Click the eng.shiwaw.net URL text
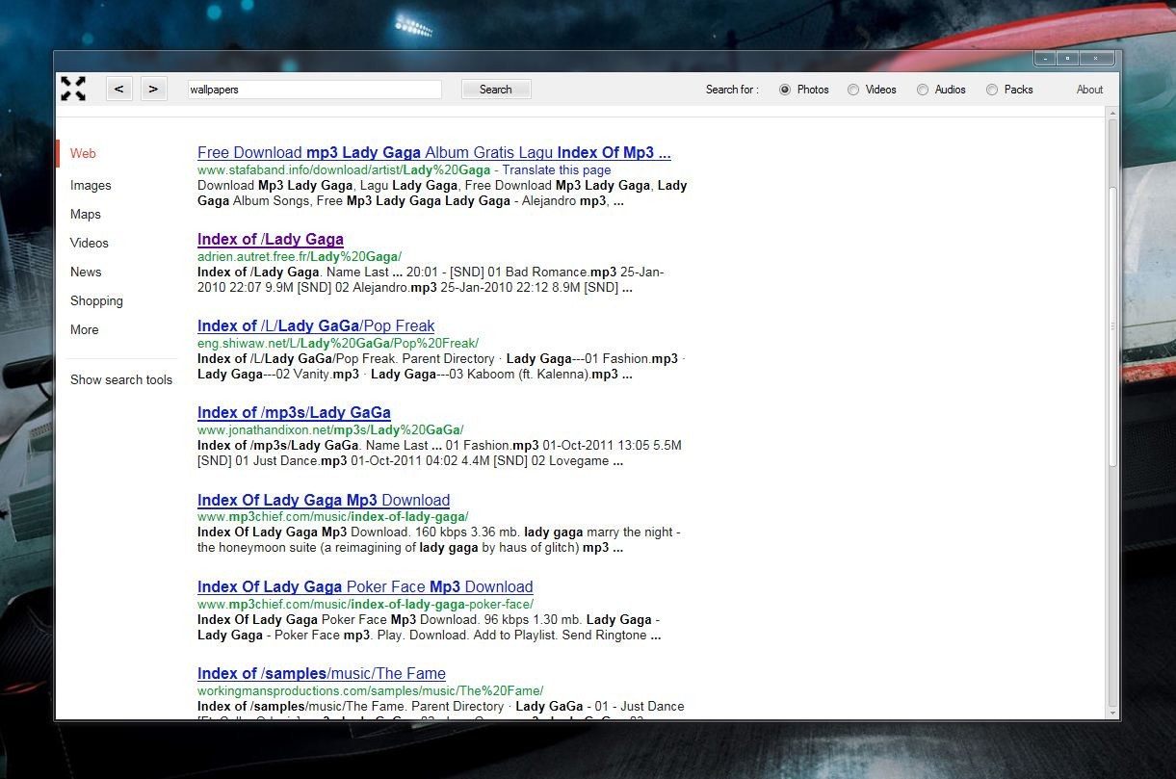 click(338, 343)
